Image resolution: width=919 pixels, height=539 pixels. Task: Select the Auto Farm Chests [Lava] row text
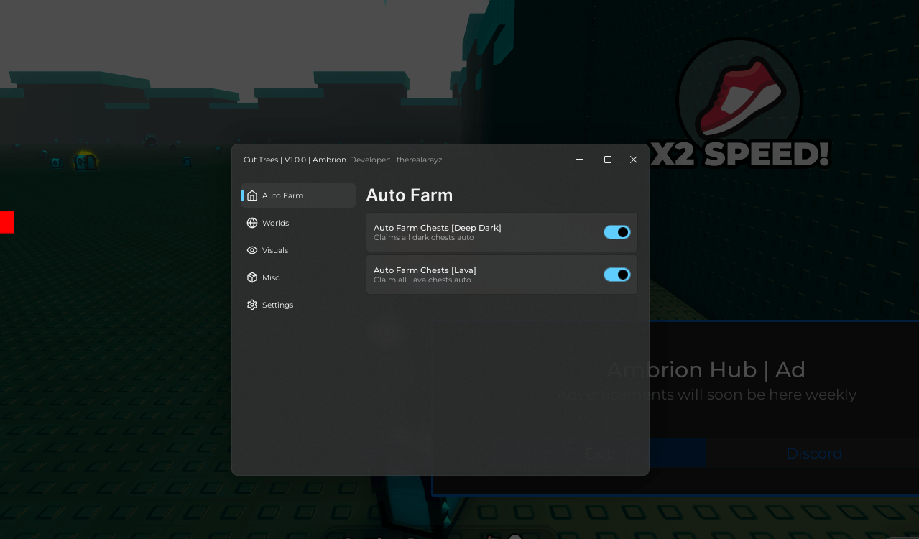coord(425,270)
